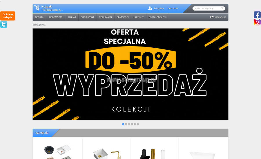Jump to the last carousel dot
Image resolution: width=261 pixels, height=159 pixels.
point(138,124)
